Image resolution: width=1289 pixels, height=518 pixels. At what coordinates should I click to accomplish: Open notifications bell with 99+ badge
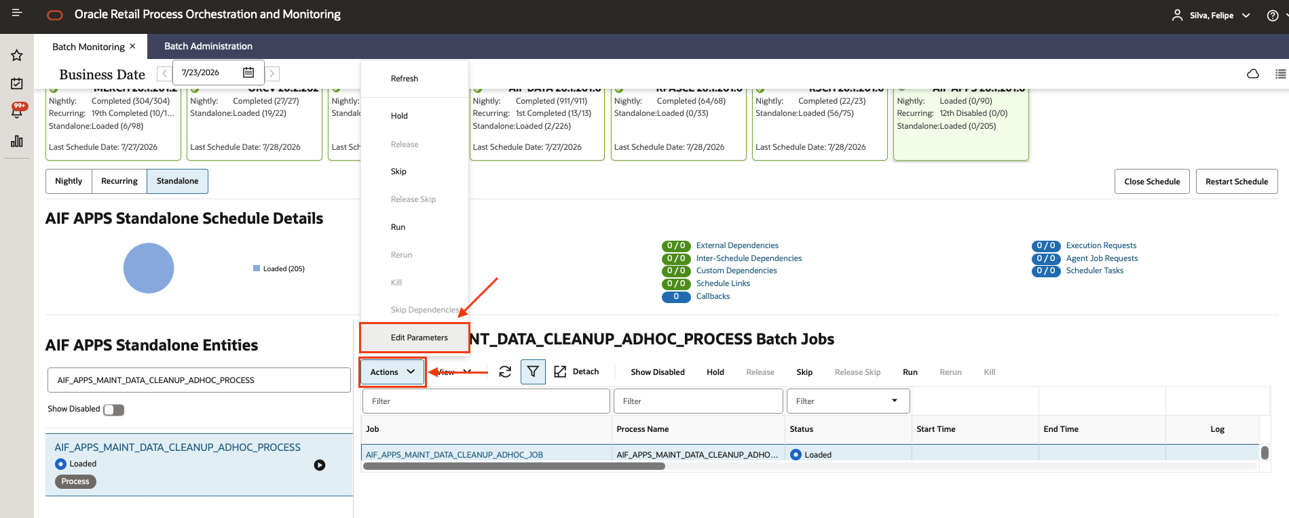[17, 111]
